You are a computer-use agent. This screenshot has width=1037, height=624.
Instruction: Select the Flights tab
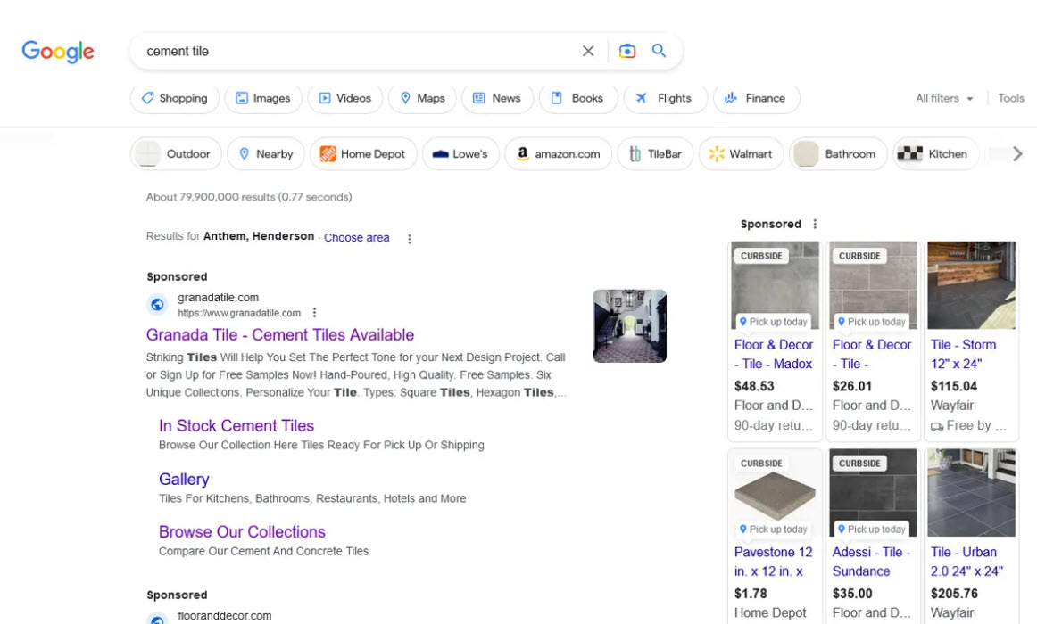click(x=665, y=98)
